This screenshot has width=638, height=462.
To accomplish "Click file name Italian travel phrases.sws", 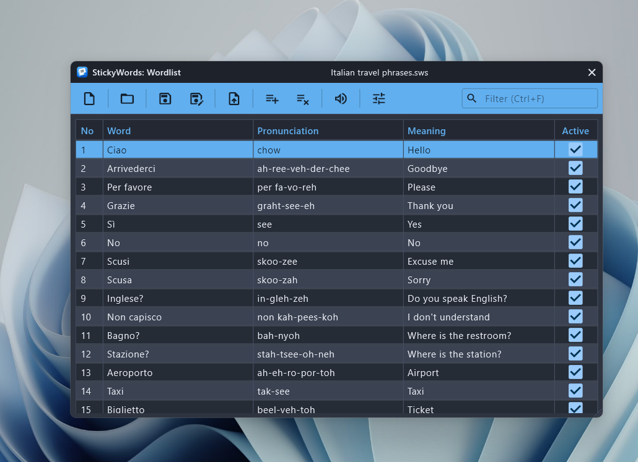I will point(379,72).
